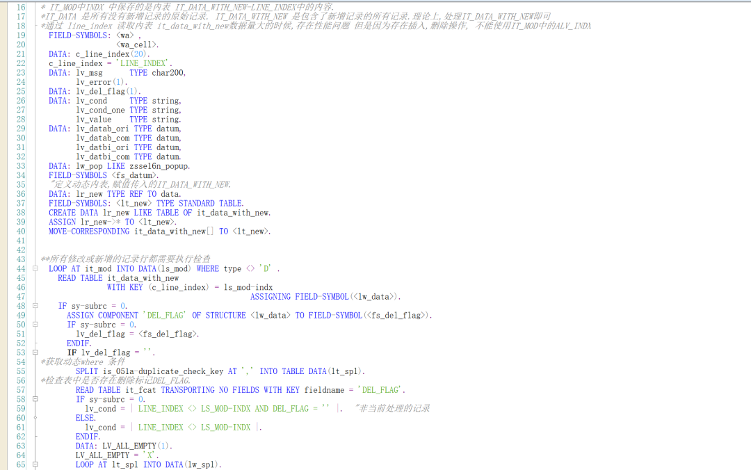Image resolution: width=751 pixels, height=470 pixels.
Task: Click ENDIF on line 52
Action: pyautogui.click(x=78, y=343)
